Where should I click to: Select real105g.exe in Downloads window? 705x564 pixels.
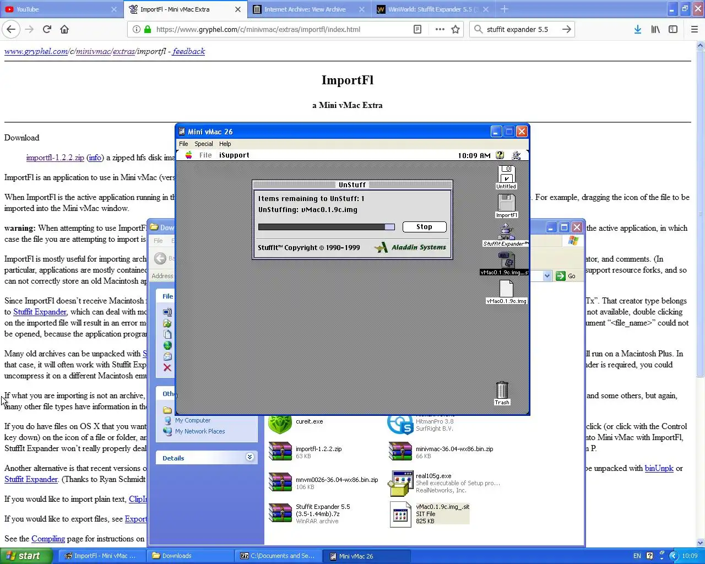click(444, 483)
